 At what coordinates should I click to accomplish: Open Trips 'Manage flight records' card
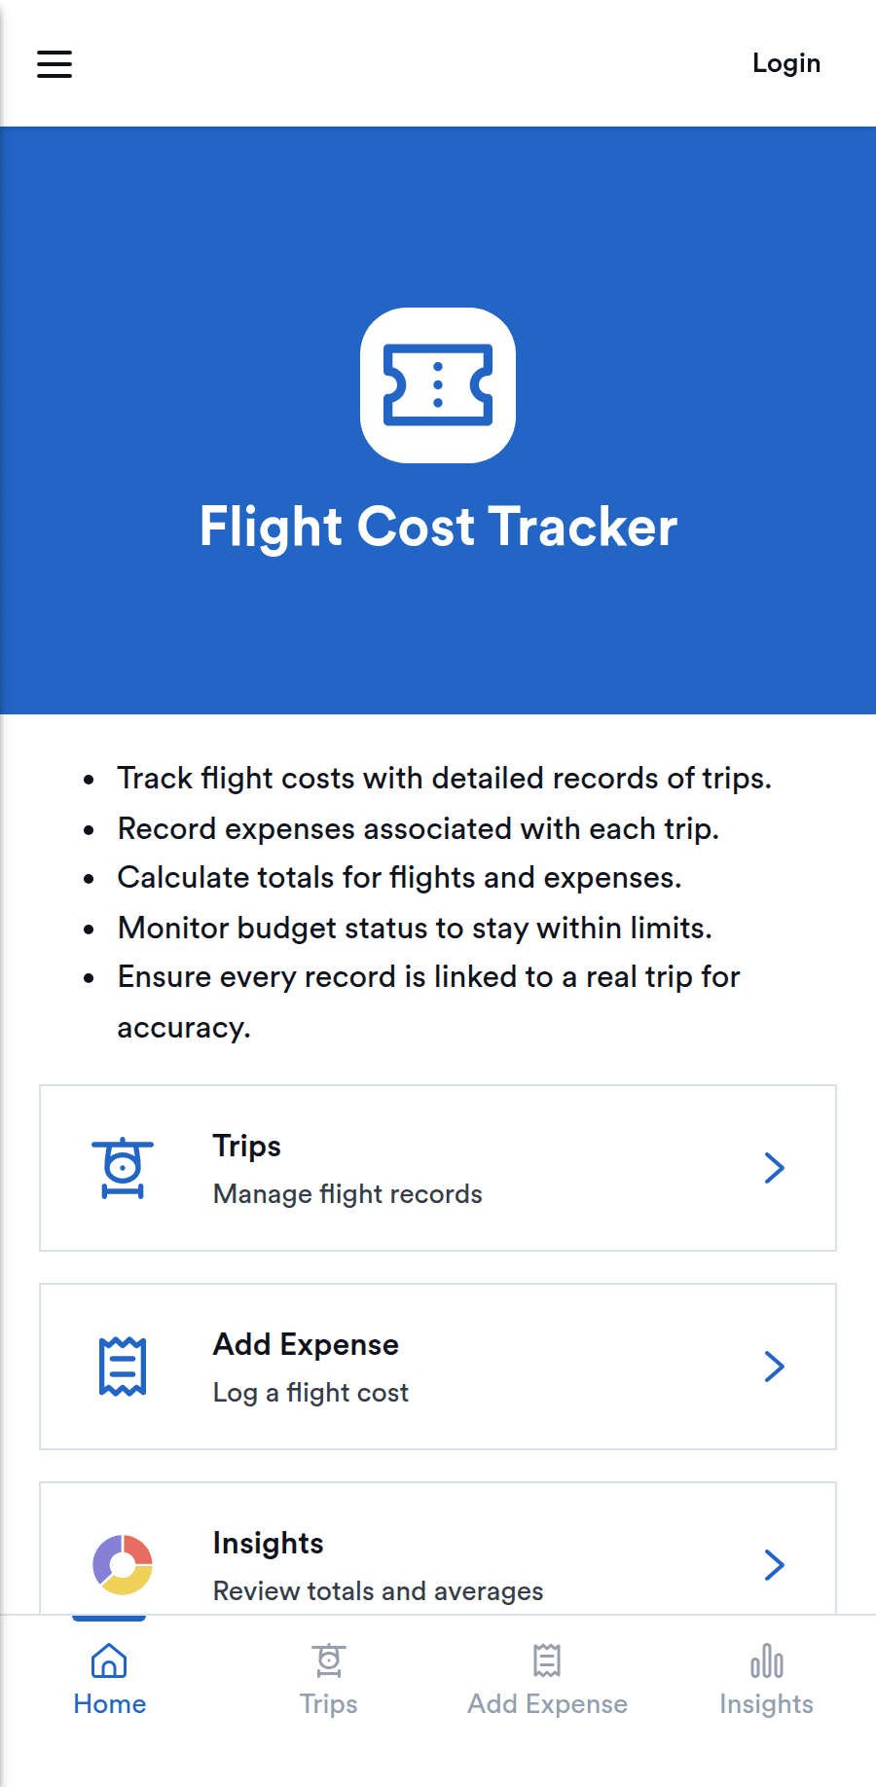[x=438, y=1168]
